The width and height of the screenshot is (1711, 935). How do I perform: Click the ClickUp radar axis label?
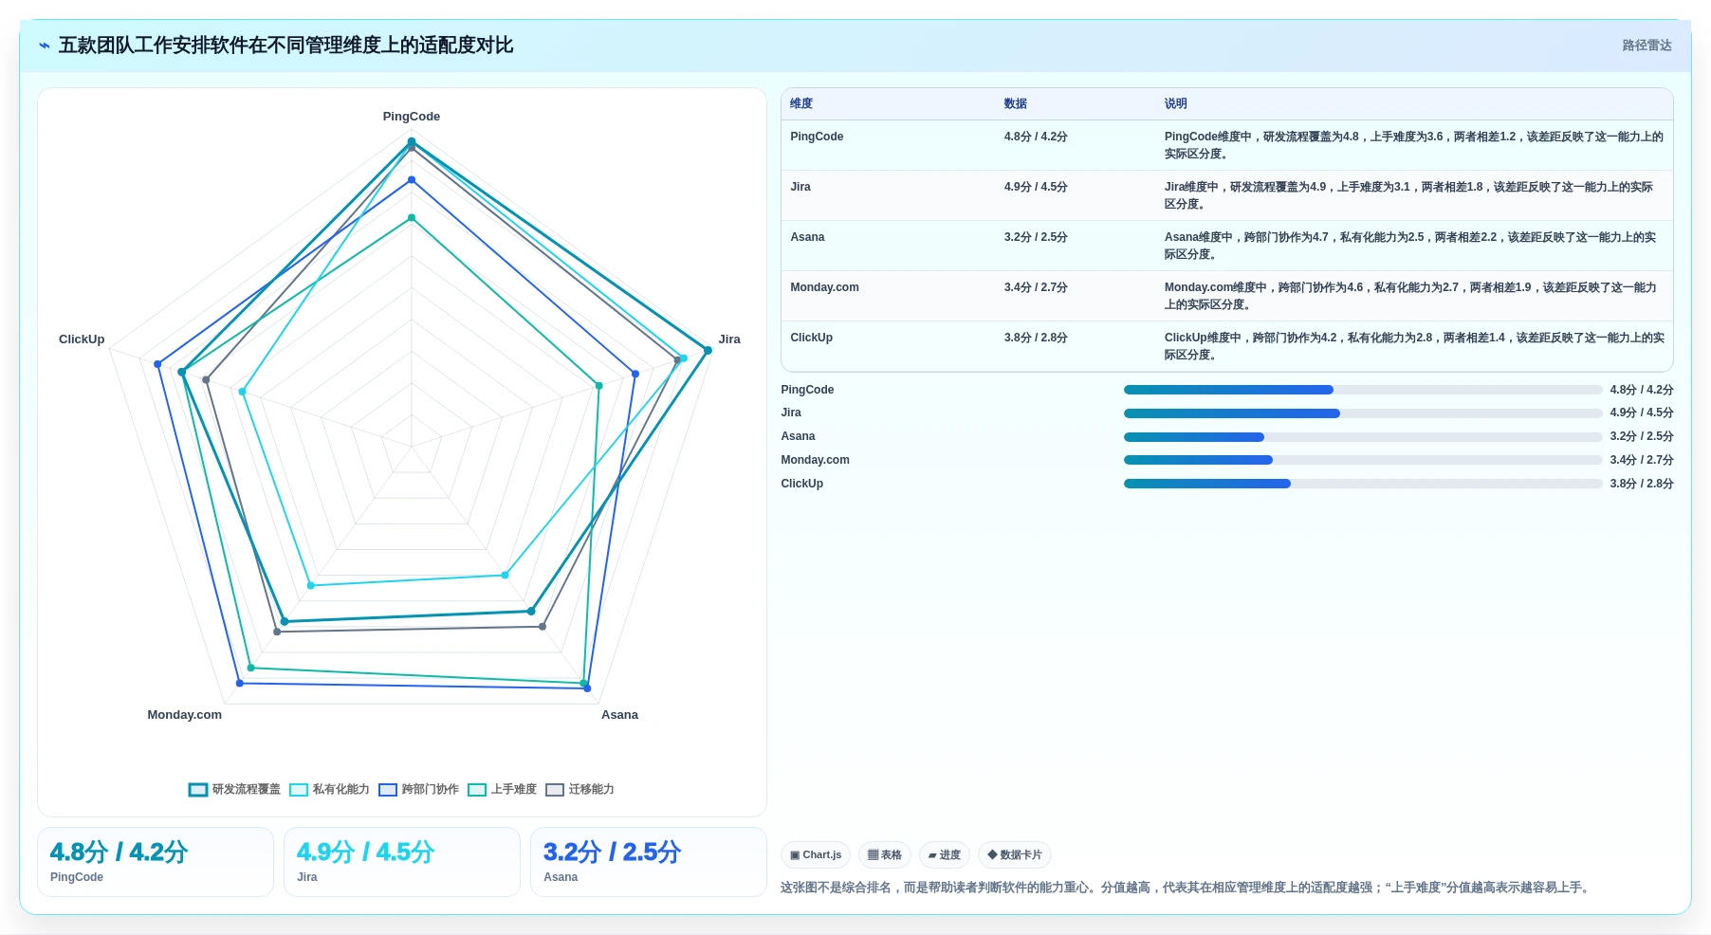[x=82, y=339]
